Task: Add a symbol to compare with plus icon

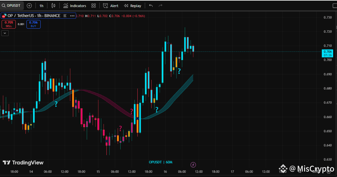Action: point(29,6)
